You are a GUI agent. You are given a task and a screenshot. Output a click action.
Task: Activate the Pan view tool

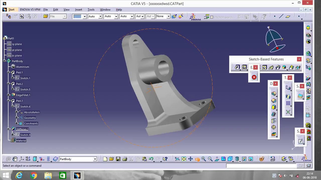pyautogui.click(x=190, y=159)
